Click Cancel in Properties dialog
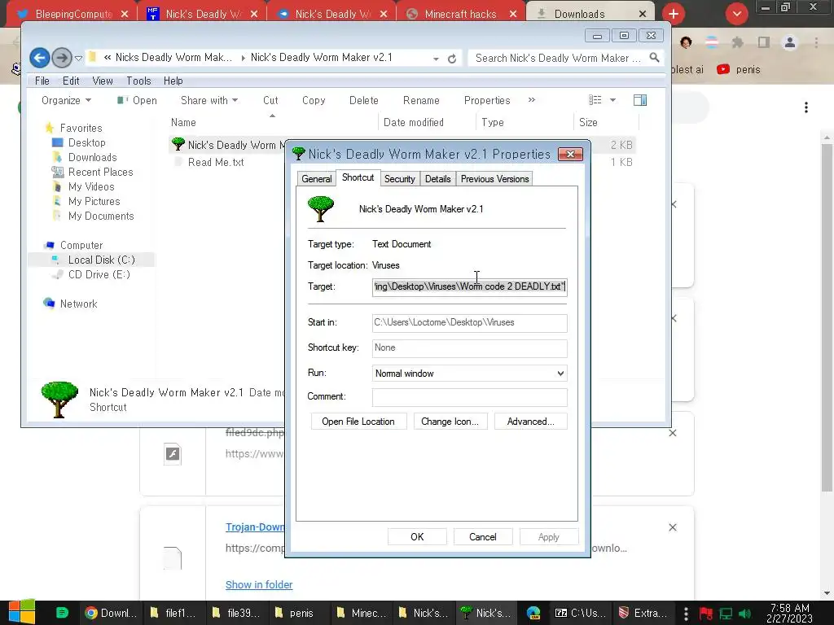The height and width of the screenshot is (625, 834). 483,537
